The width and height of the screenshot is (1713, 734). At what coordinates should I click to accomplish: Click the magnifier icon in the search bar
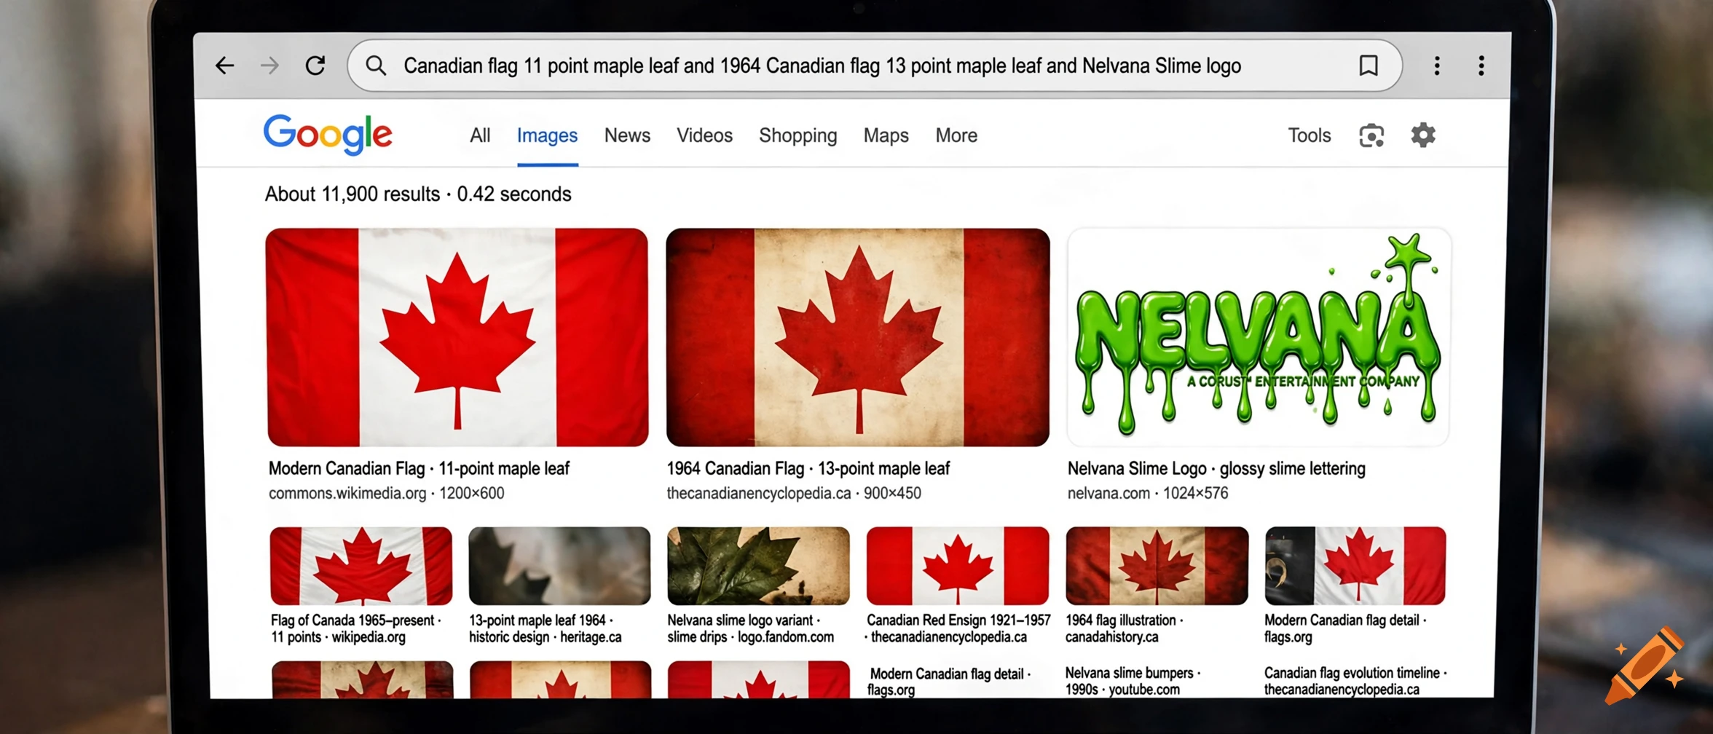point(376,66)
